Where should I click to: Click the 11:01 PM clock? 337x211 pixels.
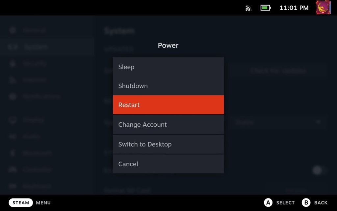coord(294,8)
